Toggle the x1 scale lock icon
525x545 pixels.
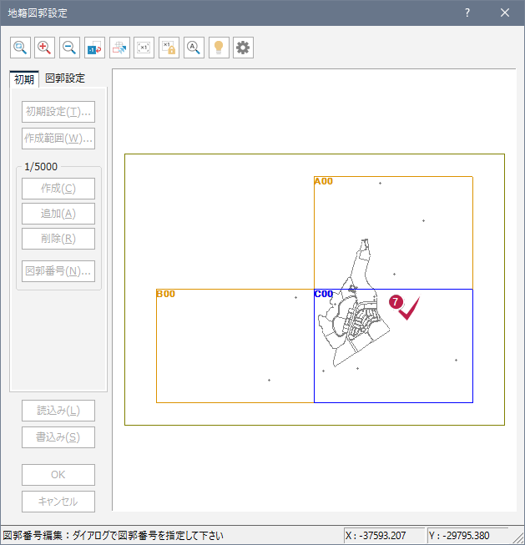[169, 48]
